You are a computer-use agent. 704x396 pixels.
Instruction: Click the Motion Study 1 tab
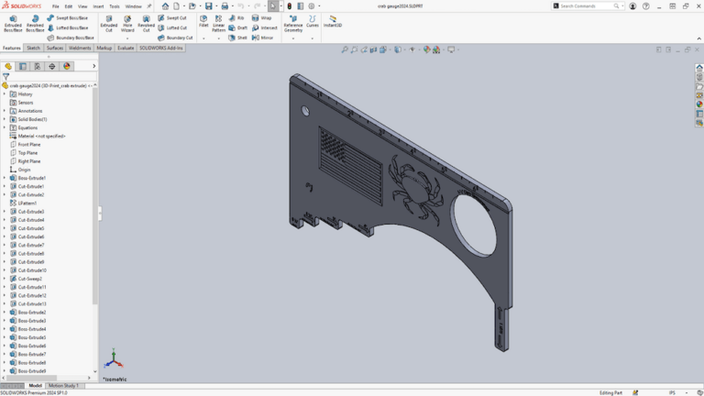point(63,386)
